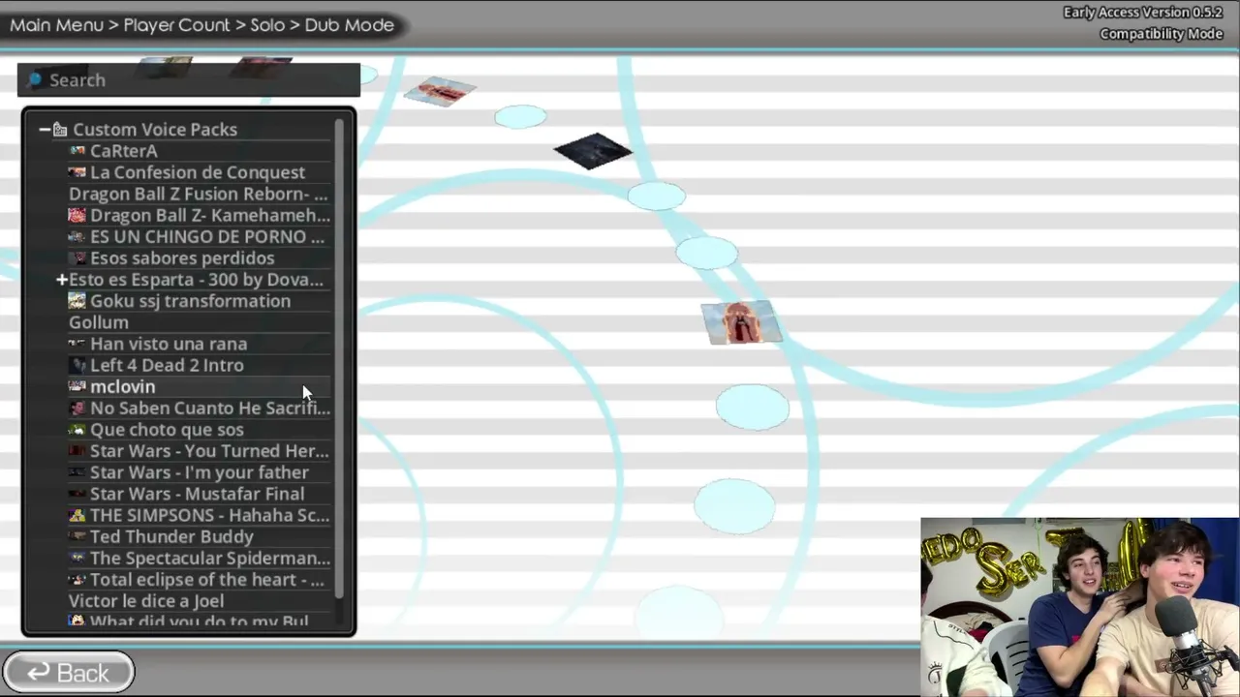Click the Star Wars - I'm your father icon
Viewport: 1240px width, 697px height.
coord(77,472)
